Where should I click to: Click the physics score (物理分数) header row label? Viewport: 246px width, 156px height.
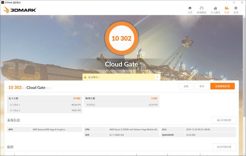90,98
